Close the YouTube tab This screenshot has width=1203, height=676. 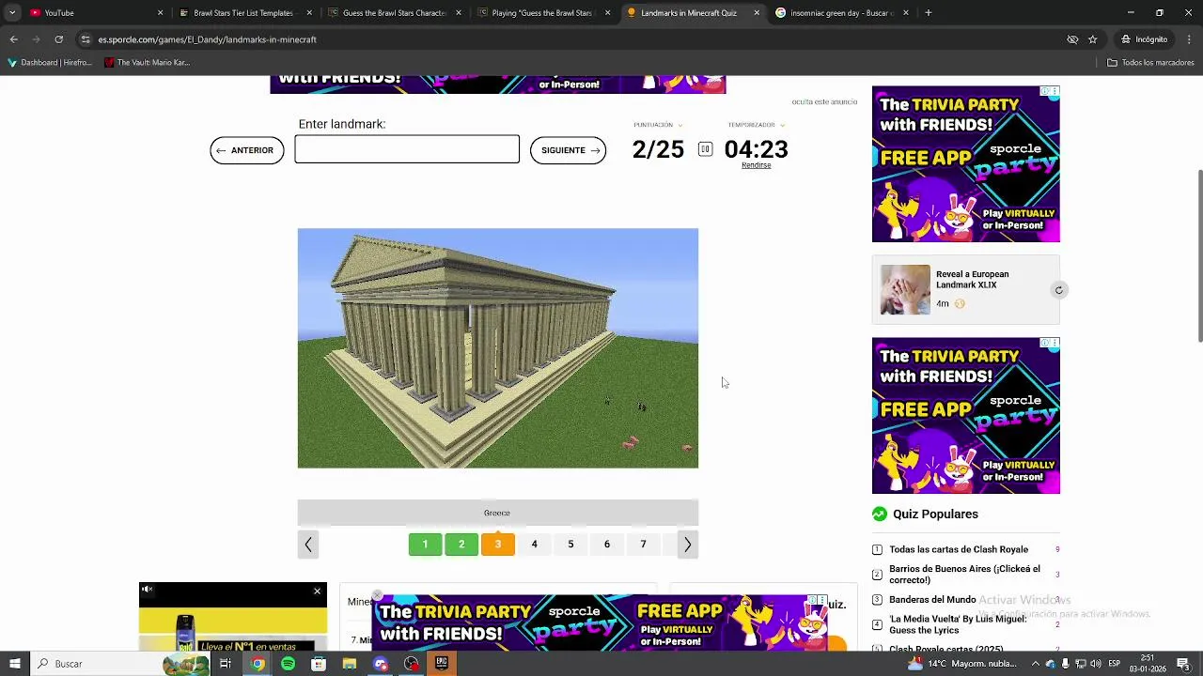tap(160, 13)
